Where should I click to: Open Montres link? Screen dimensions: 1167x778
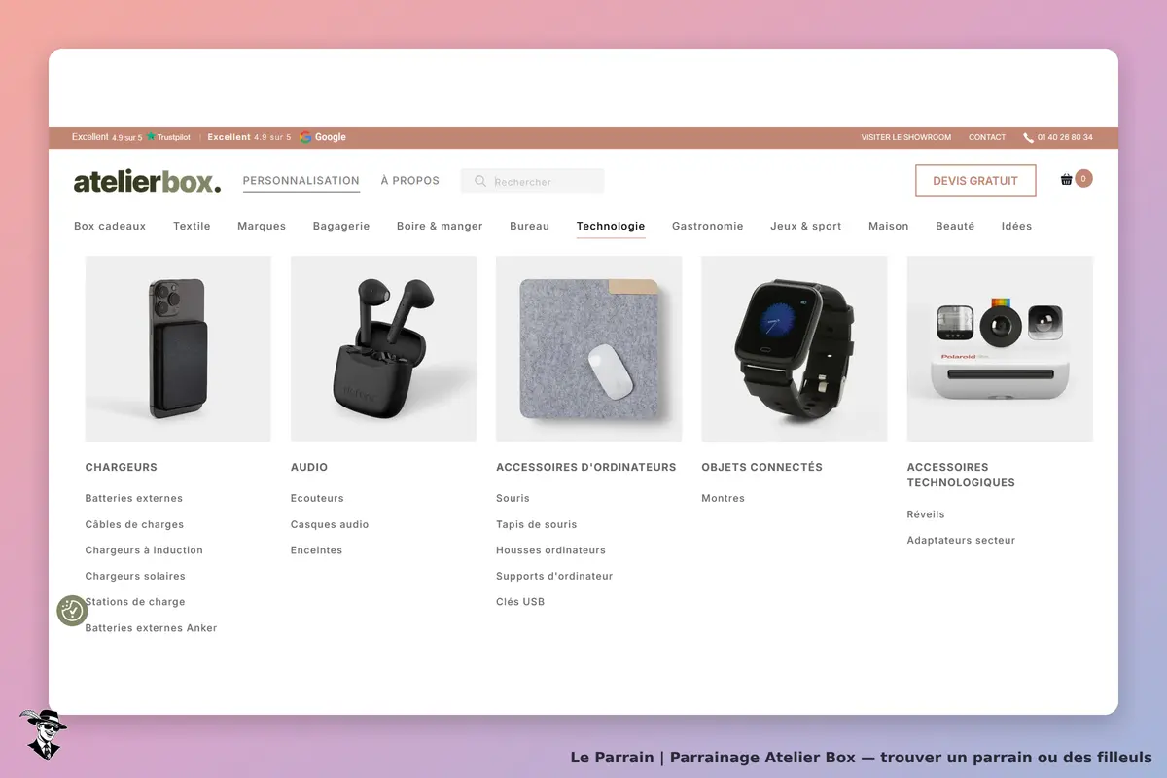(724, 498)
